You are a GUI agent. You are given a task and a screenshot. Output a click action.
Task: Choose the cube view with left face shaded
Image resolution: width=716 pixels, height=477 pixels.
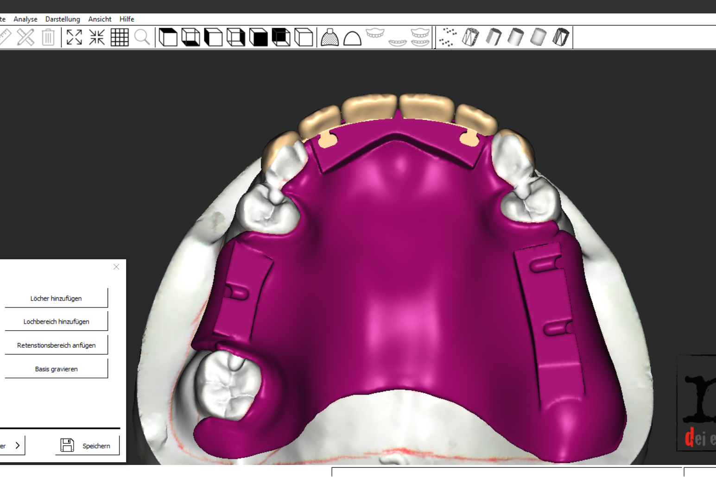coord(213,37)
